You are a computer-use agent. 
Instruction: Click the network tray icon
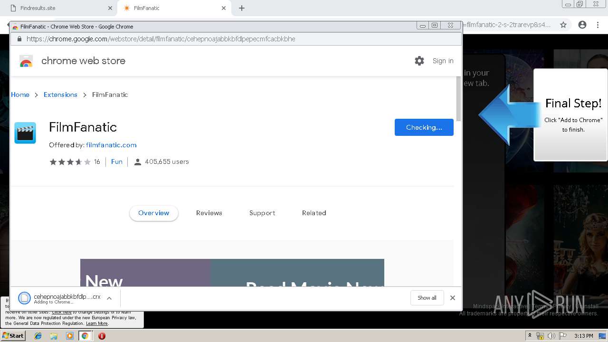click(x=540, y=336)
